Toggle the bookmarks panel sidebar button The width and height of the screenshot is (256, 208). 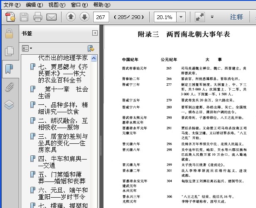click(9, 69)
